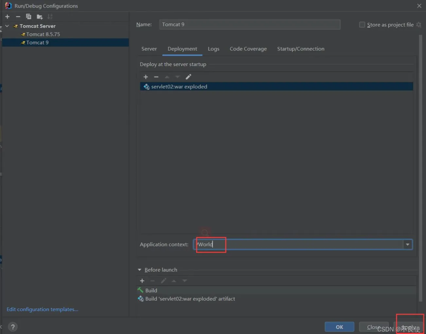The width and height of the screenshot is (426, 334).
Task: Remove Before launch task minus icon
Action: click(x=152, y=281)
